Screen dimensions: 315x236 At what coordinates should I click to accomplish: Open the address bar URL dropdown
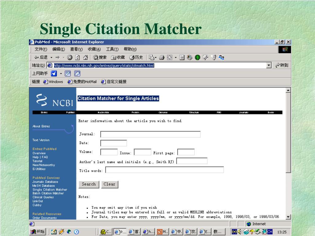point(269,65)
